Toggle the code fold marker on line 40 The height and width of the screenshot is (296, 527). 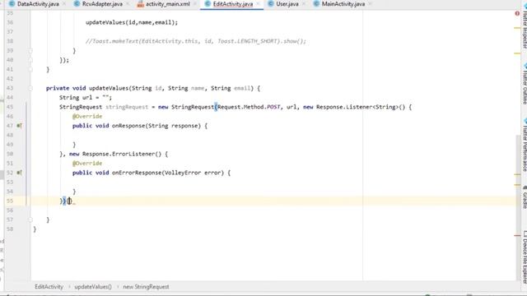coord(30,60)
